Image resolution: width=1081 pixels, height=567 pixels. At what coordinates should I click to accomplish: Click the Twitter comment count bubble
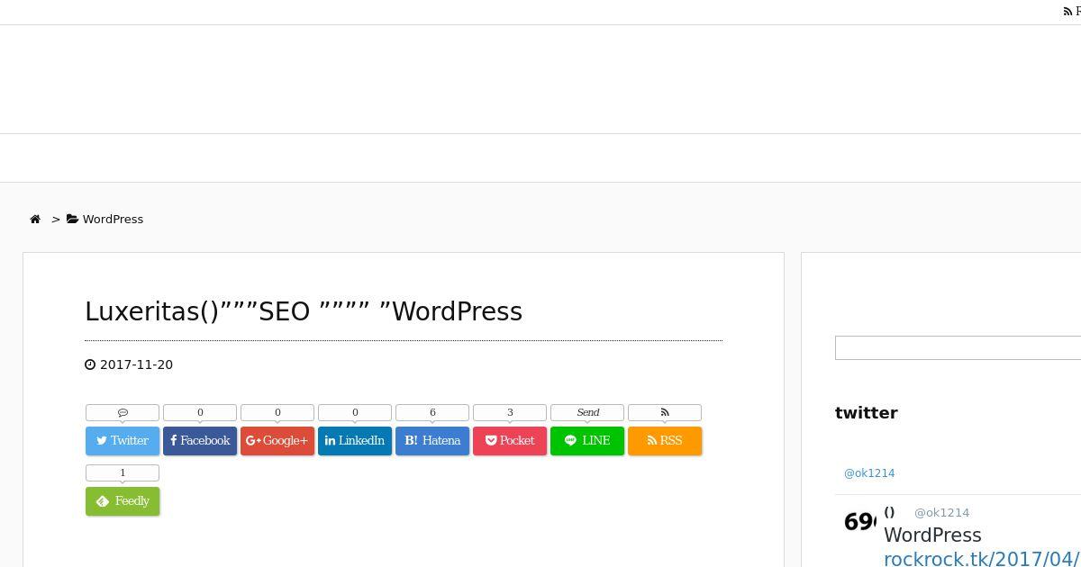123,412
